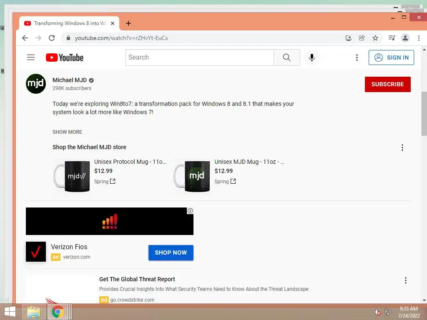Subscribe to Michael MJD channel

coord(387,84)
